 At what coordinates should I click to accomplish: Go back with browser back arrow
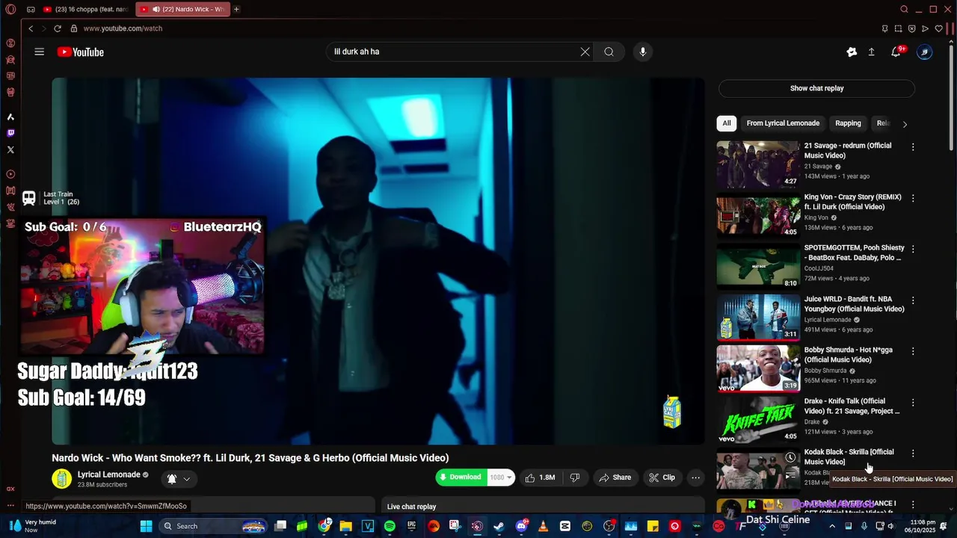tap(31, 28)
